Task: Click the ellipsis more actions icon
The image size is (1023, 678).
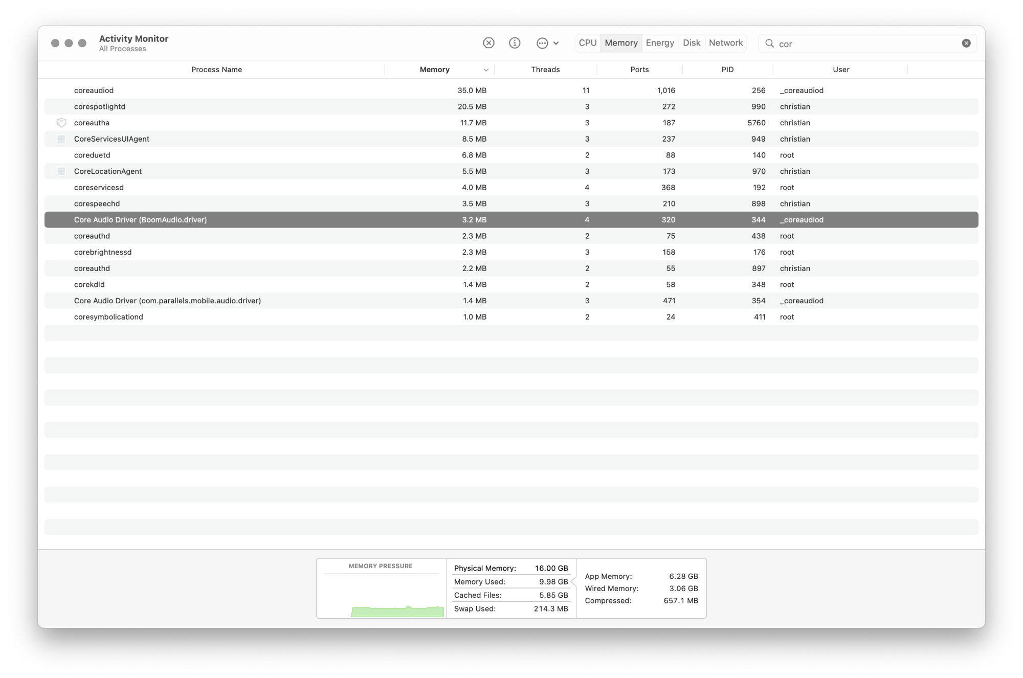Action: pos(542,43)
